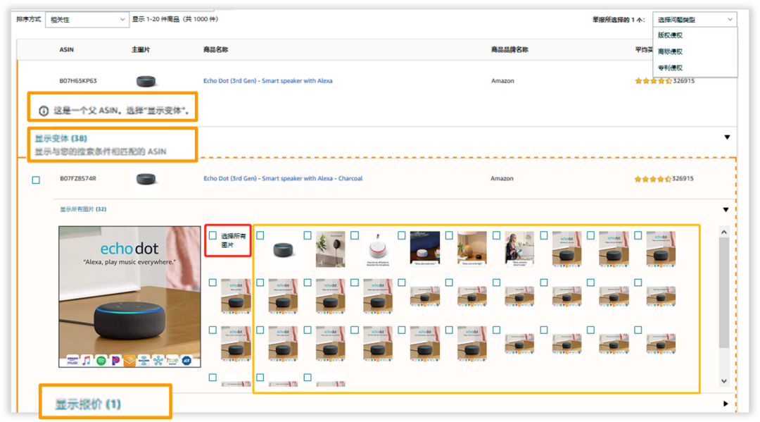This screenshot has width=760, height=422.
Task: Open the 排序方式 relevance sort dropdown
Action: pos(87,19)
